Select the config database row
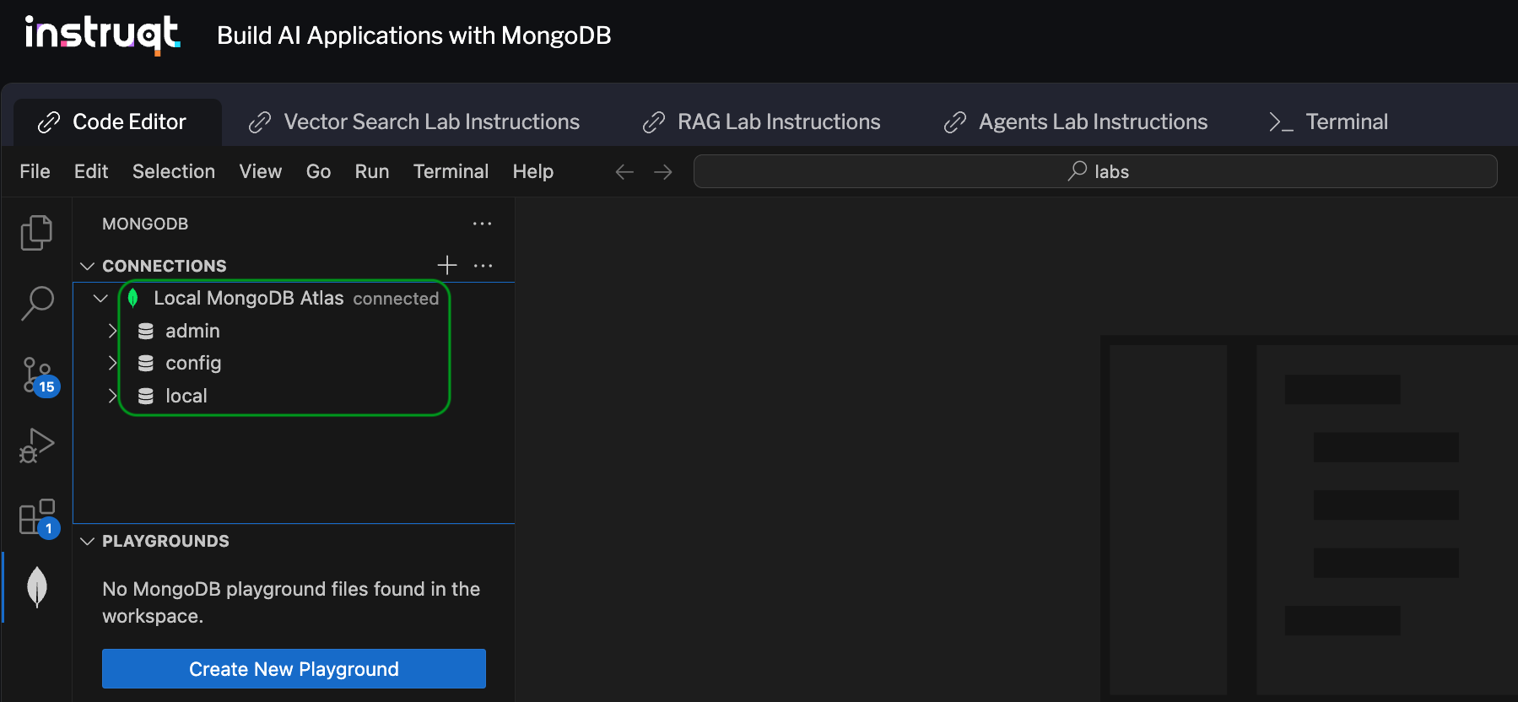 click(294, 363)
